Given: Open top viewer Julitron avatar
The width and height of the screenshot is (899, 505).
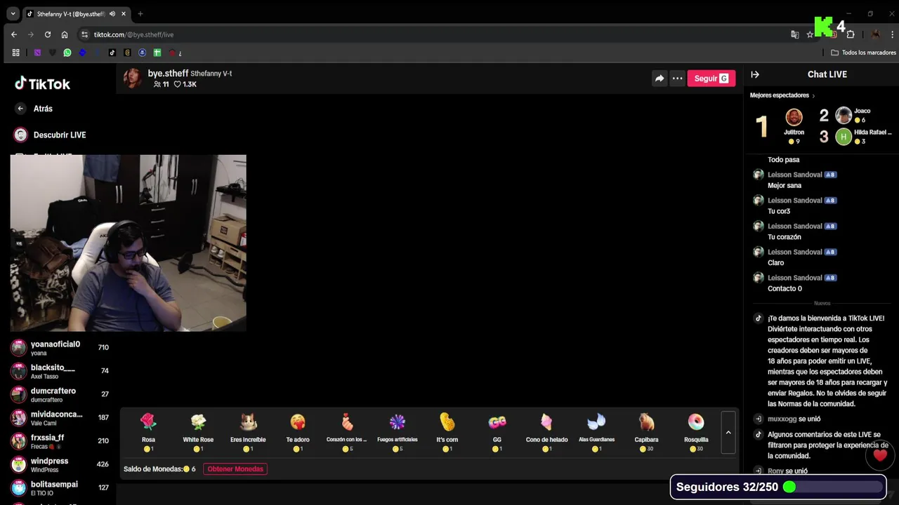Looking at the screenshot, I should click(x=794, y=117).
